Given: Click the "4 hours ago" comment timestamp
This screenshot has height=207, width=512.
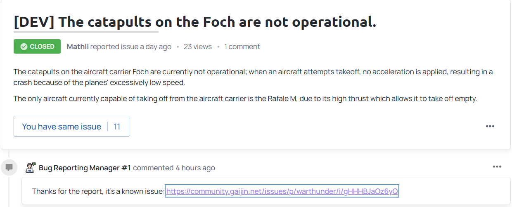Looking at the screenshot, I should tap(195, 168).
